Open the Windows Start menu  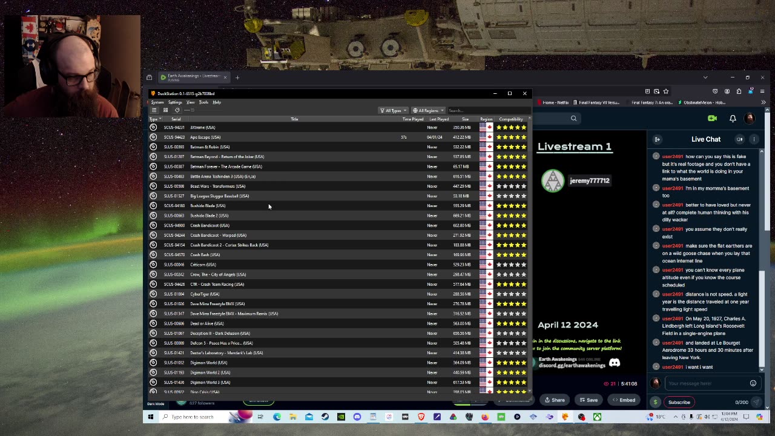pos(150,417)
